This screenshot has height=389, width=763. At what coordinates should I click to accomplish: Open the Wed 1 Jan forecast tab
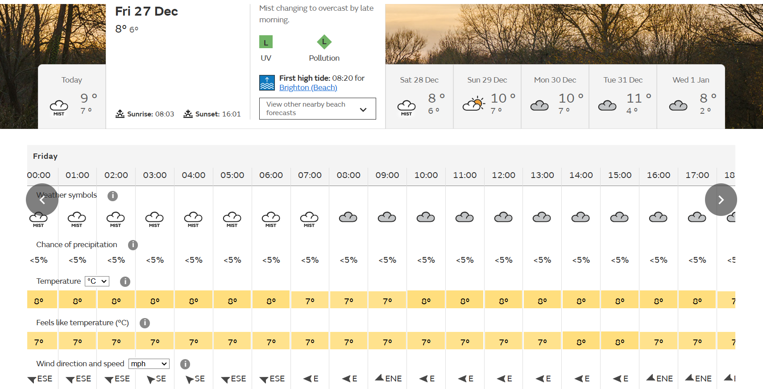click(x=691, y=96)
